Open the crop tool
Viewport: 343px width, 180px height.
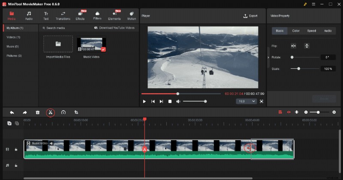coord(76,112)
